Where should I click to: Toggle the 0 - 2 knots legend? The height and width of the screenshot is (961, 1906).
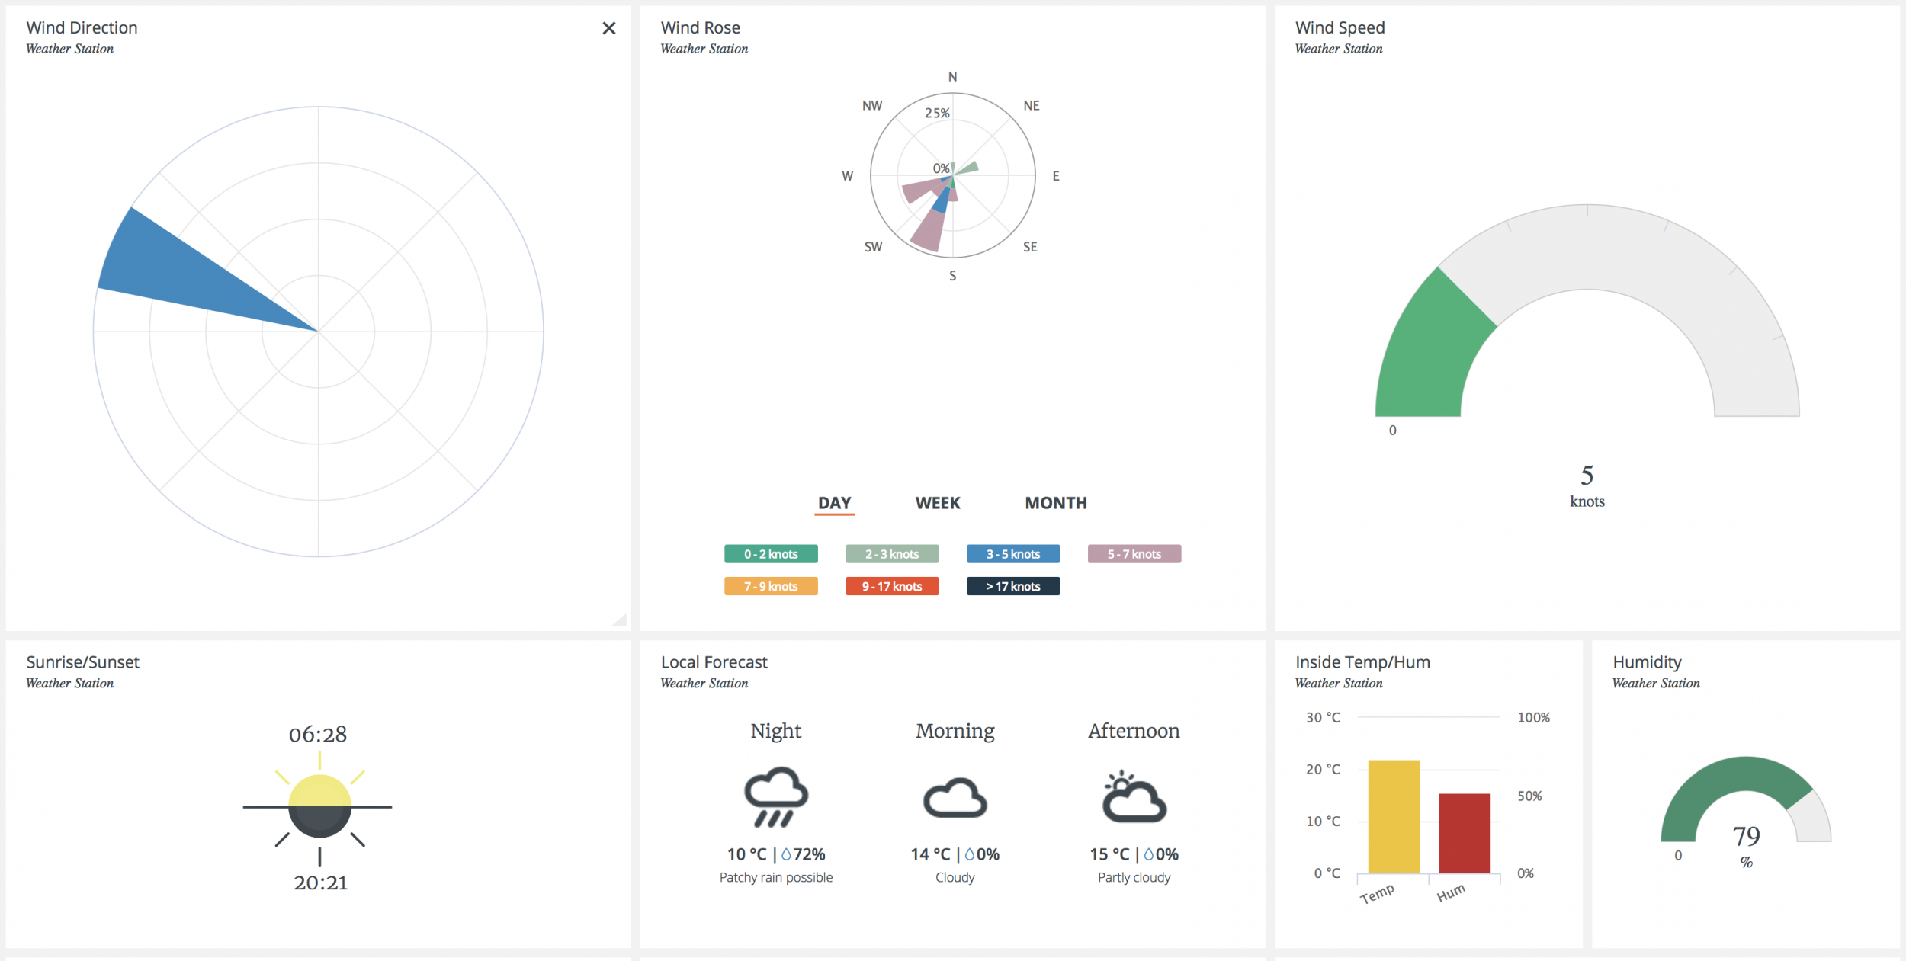(770, 554)
